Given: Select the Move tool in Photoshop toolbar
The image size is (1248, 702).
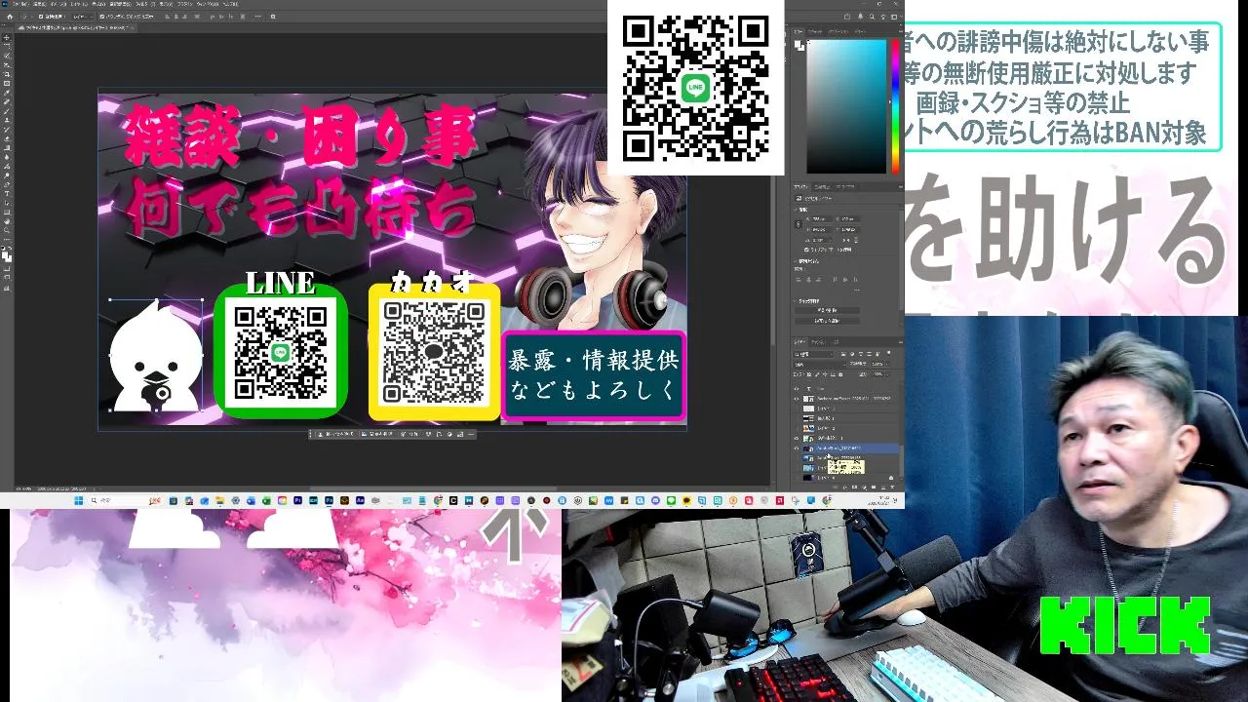Looking at the screenshot, I should coord(7,37).
